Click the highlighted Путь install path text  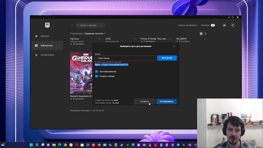click(x=111, y=65)
